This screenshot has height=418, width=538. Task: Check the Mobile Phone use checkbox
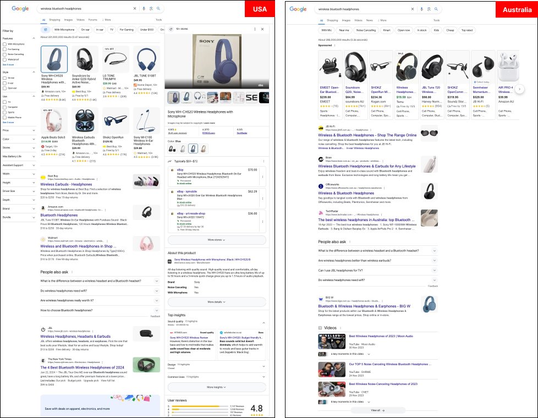(4, 117)
